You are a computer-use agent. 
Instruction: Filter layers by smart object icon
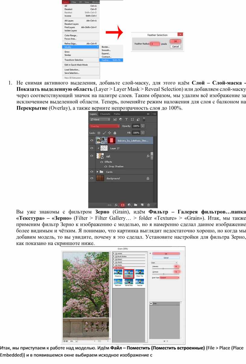[138, 120]
